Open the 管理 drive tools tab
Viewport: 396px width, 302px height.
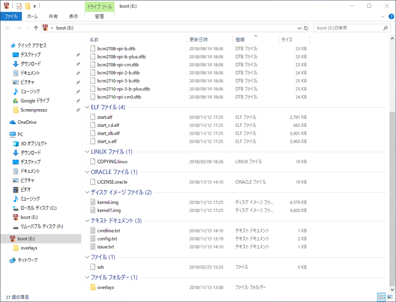(x=99, y=16)
